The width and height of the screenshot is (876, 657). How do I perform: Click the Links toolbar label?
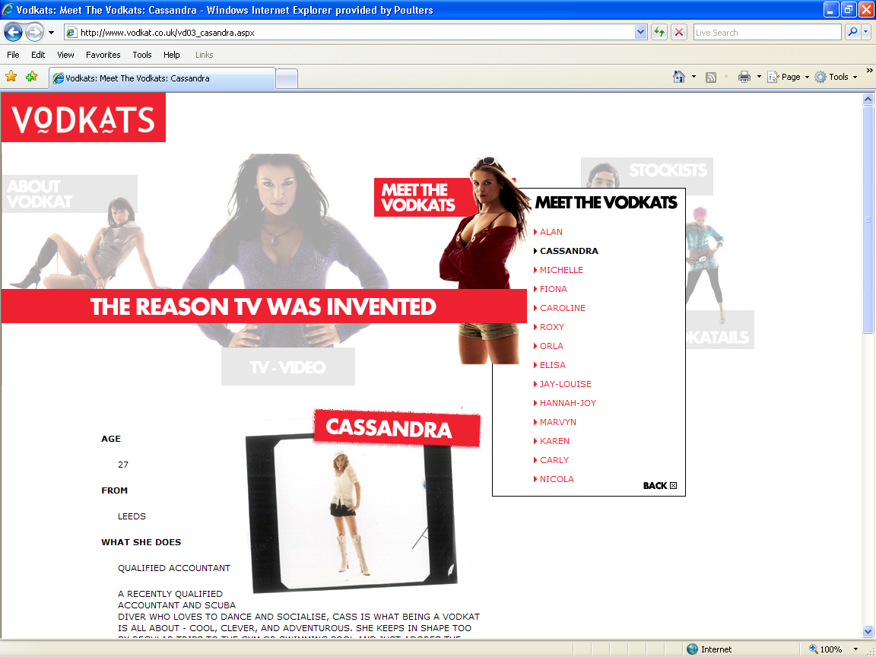click(204, 55)
